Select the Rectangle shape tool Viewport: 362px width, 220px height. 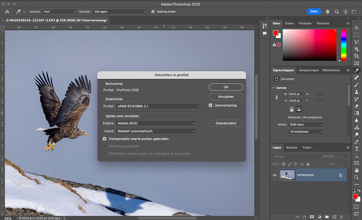pyautogui.click(x=356, y=163)
